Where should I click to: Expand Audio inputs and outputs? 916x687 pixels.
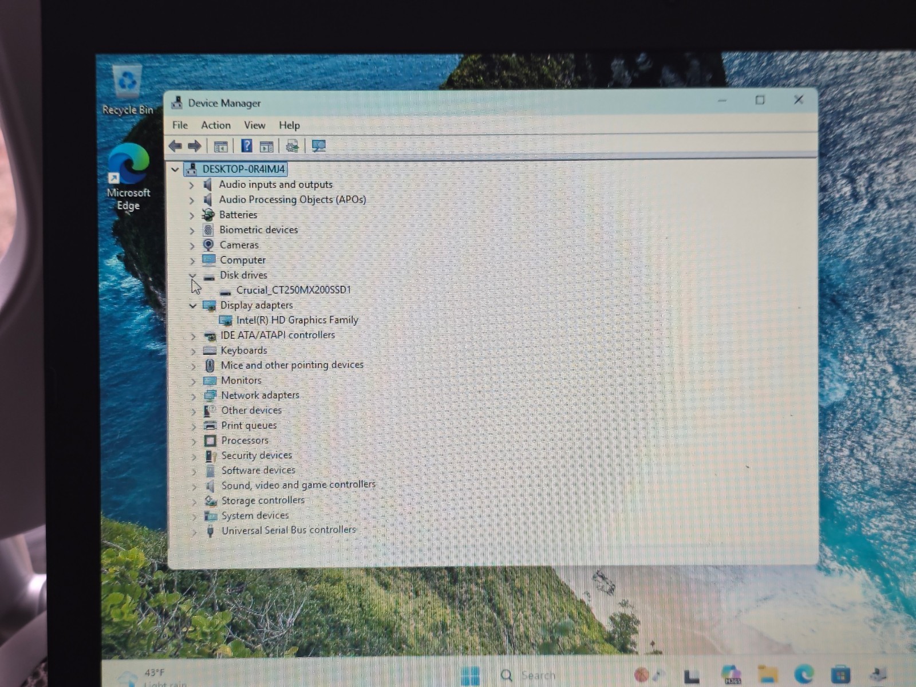[x=192, y=185]
